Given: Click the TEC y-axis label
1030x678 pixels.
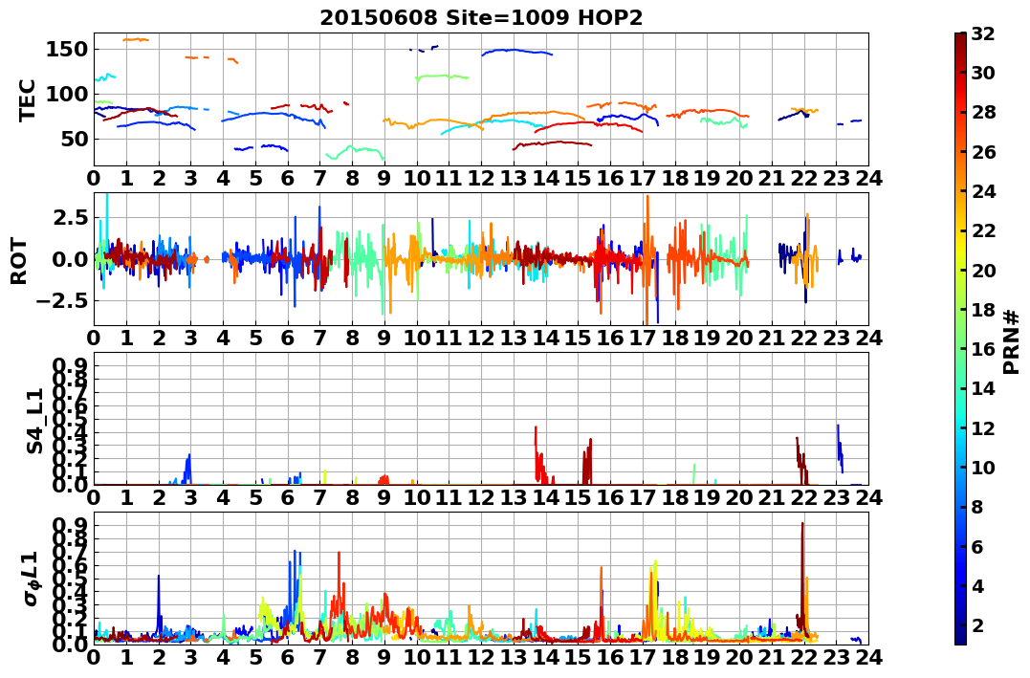Looking at the screenshot, I should click(x=27, y=99).
